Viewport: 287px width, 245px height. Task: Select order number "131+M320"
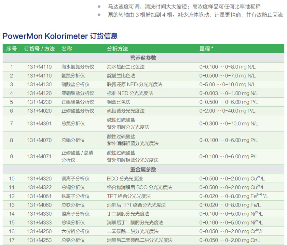(x=39, y=179)
